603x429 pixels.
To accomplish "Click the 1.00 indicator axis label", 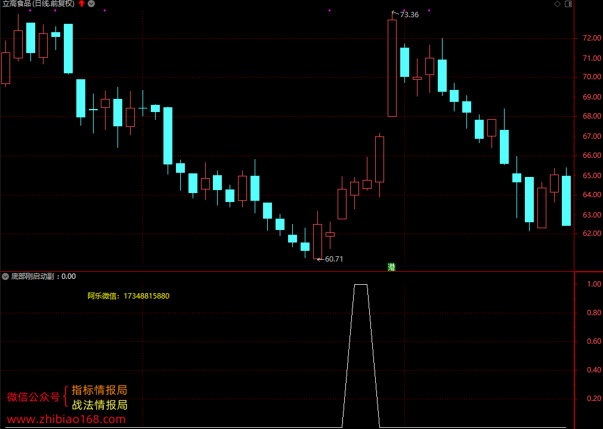I will pos(594,284).
